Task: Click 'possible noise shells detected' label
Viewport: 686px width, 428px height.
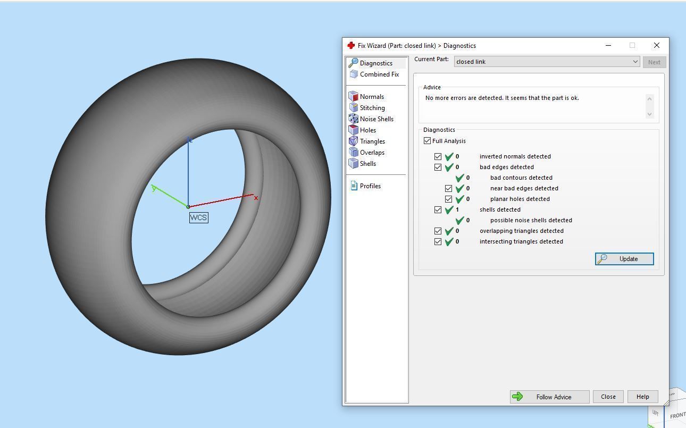Action: pos(531,221)
